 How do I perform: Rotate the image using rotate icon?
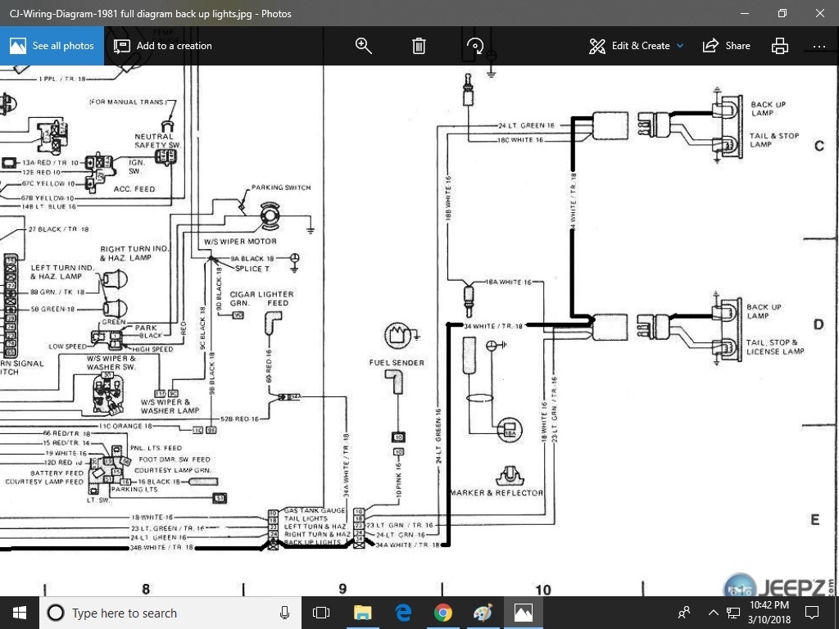(474, 46)
